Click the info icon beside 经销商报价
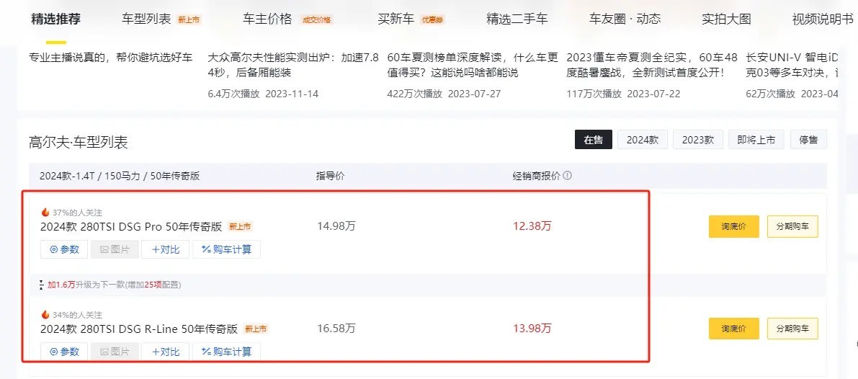The height and width of the screenshot is (379, 858). [568, 176]
